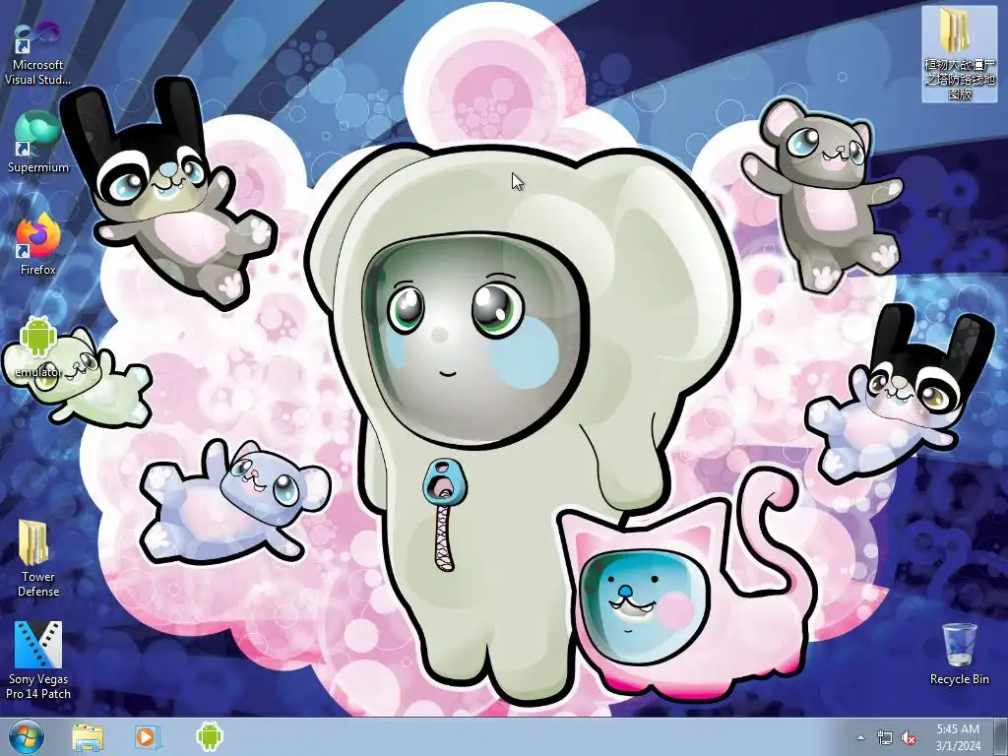Select the Firefox desktop icon
The height and width of the screenshot is (756, 1008).
37,244
